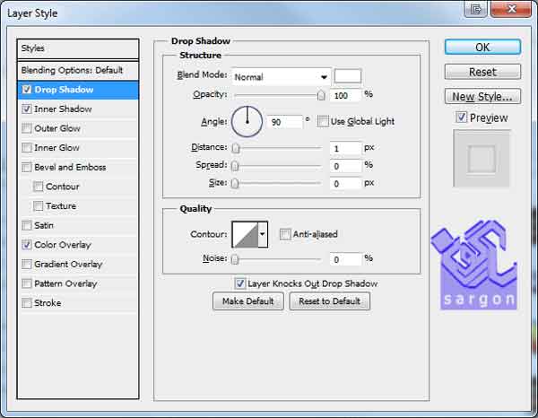538x418 pixels.
Task: Open the Gradient Overlay settings
Action: tap(69, 264)
